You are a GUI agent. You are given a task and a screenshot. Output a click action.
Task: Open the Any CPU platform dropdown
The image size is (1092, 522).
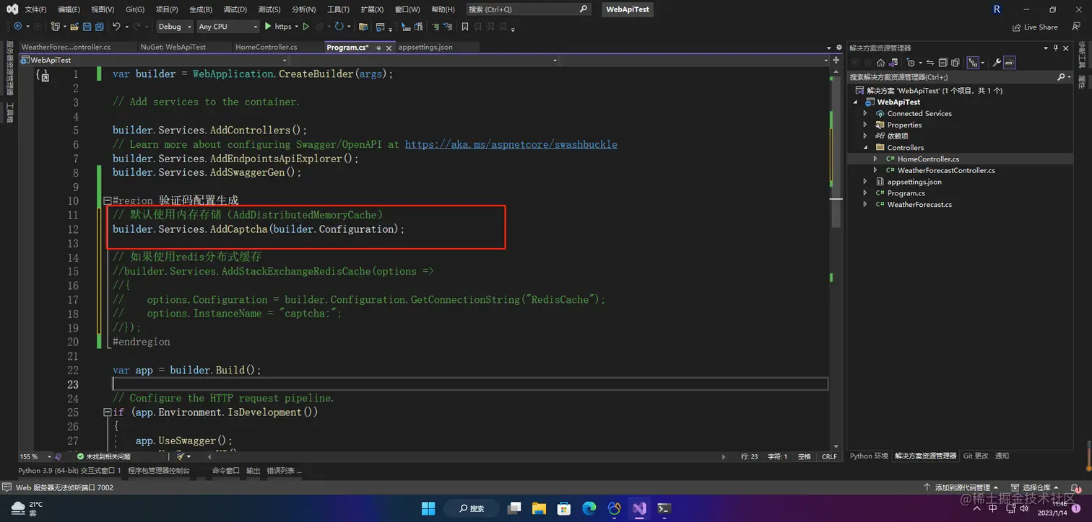coord(227,27)
